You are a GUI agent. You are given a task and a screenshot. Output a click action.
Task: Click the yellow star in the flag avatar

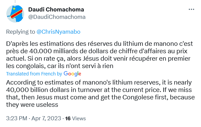click(14, 9)
